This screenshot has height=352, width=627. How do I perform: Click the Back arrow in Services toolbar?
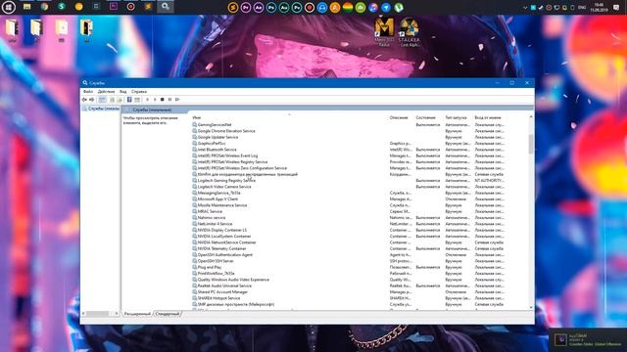84,100
